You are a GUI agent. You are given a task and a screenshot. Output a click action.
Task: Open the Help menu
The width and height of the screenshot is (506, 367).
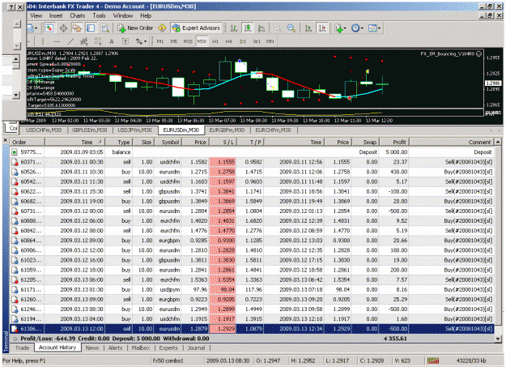click(146, 15)
